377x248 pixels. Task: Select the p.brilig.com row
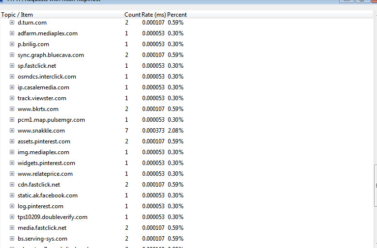click(33, 44)
